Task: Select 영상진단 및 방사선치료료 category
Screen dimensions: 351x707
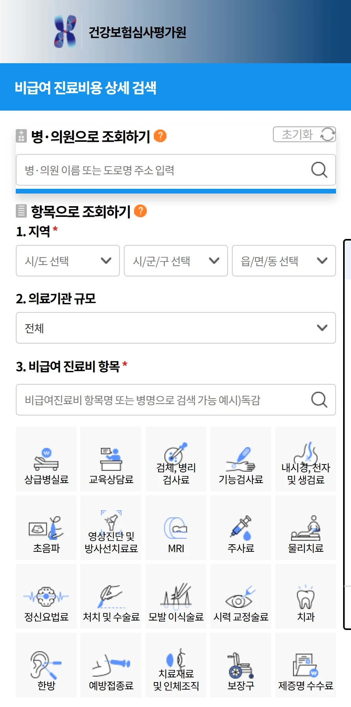Action: click(111, 528)
